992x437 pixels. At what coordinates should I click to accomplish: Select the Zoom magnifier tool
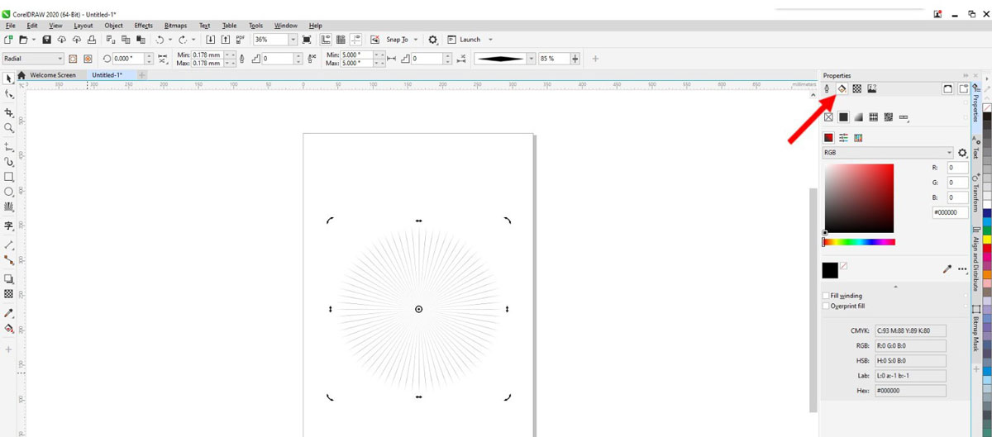click(9, 128)
